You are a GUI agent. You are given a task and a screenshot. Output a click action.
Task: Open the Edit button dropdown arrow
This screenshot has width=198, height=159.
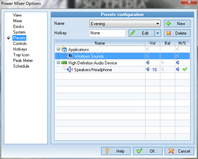click(158, 33)
